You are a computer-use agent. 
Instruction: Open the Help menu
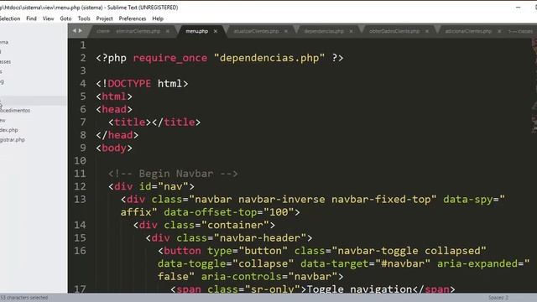pyautogui.click(x=158, y=18)
